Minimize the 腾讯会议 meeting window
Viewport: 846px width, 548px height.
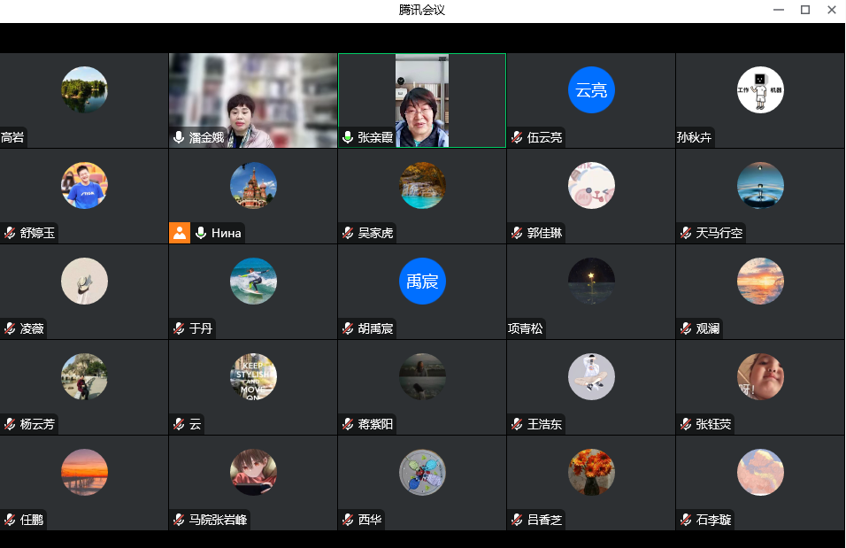(777, 10)
